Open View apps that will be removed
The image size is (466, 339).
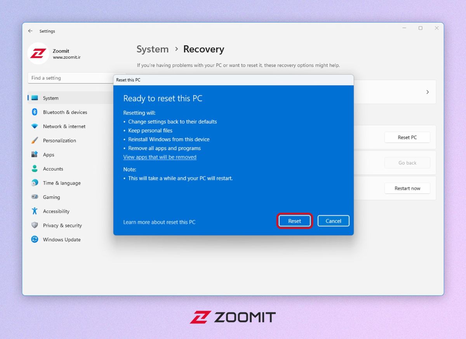[x=160, y=157]
